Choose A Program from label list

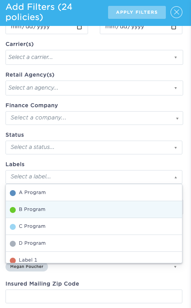94,192
